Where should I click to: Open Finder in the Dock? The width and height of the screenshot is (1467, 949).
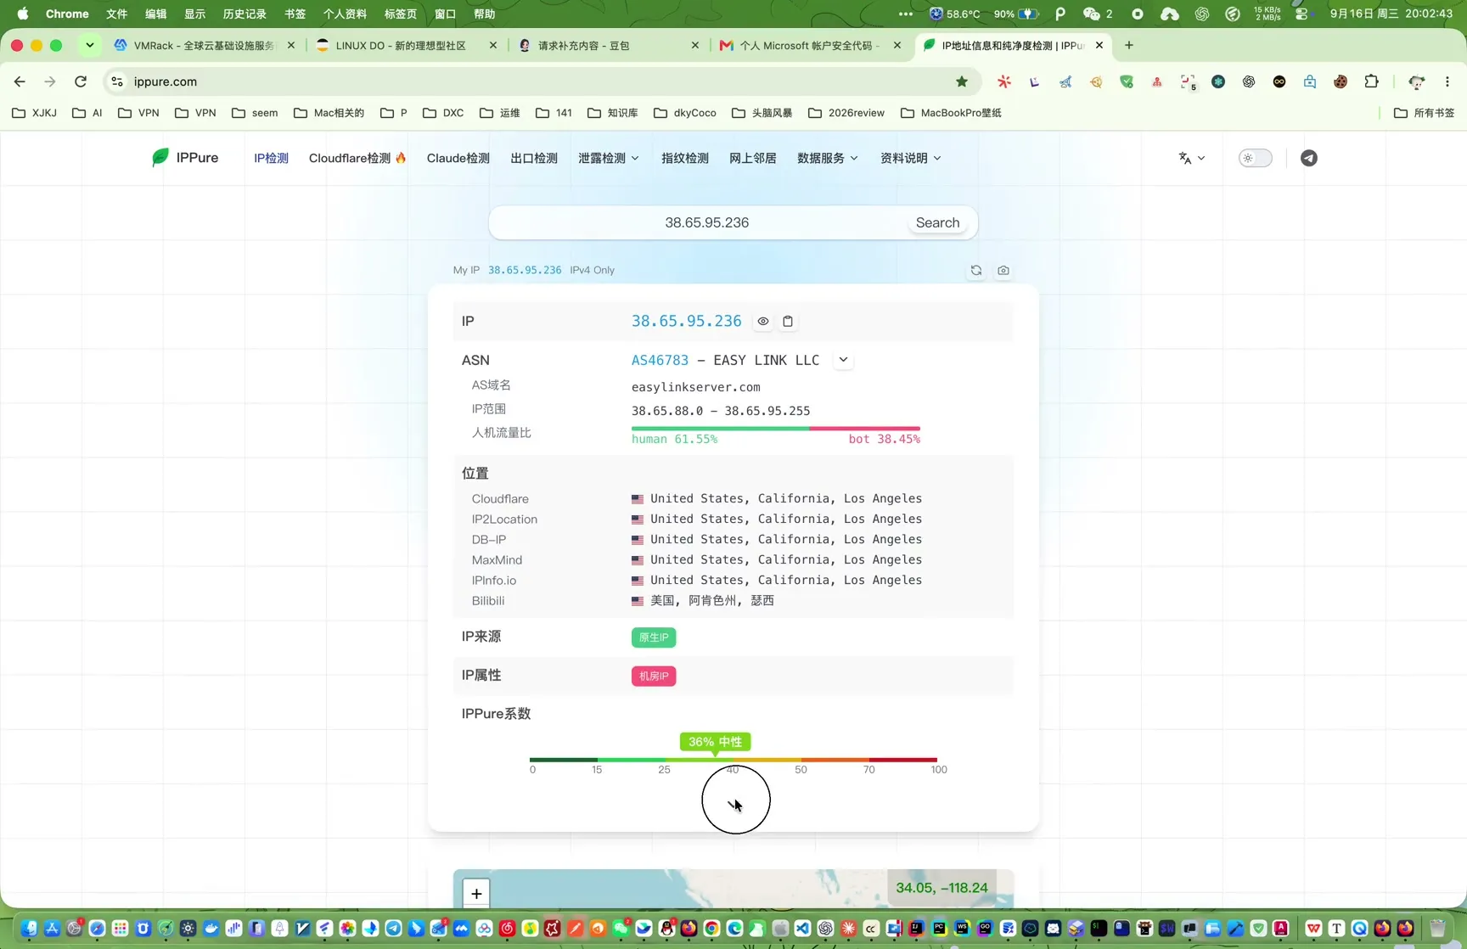(29, 928)
